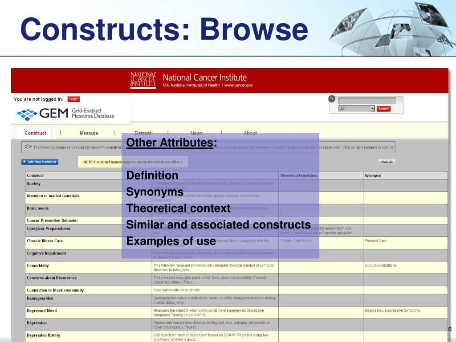Click 'You are not logged in.' text
The height and width of the screenshot is (342, 456).
38,99
